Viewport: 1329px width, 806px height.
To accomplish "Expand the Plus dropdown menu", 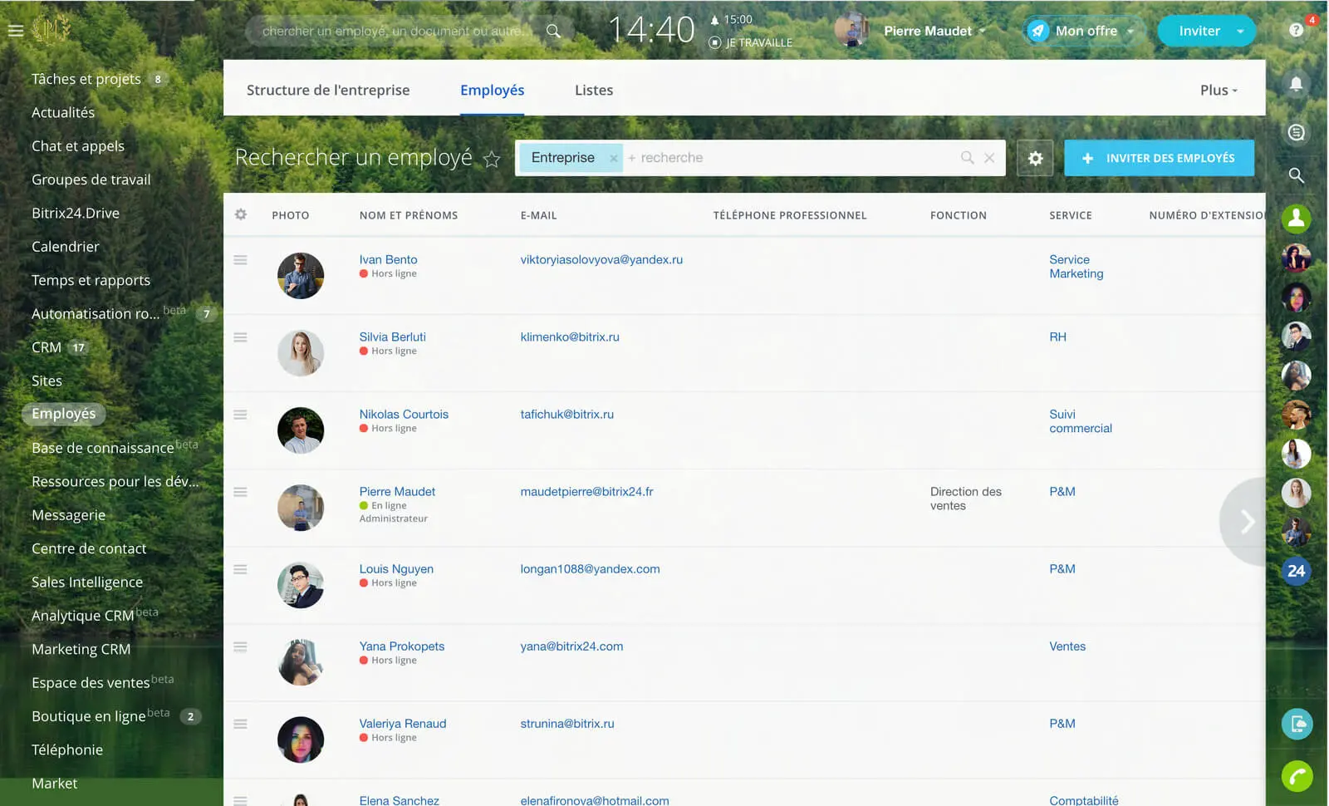I will click(x=1218, y=90).
